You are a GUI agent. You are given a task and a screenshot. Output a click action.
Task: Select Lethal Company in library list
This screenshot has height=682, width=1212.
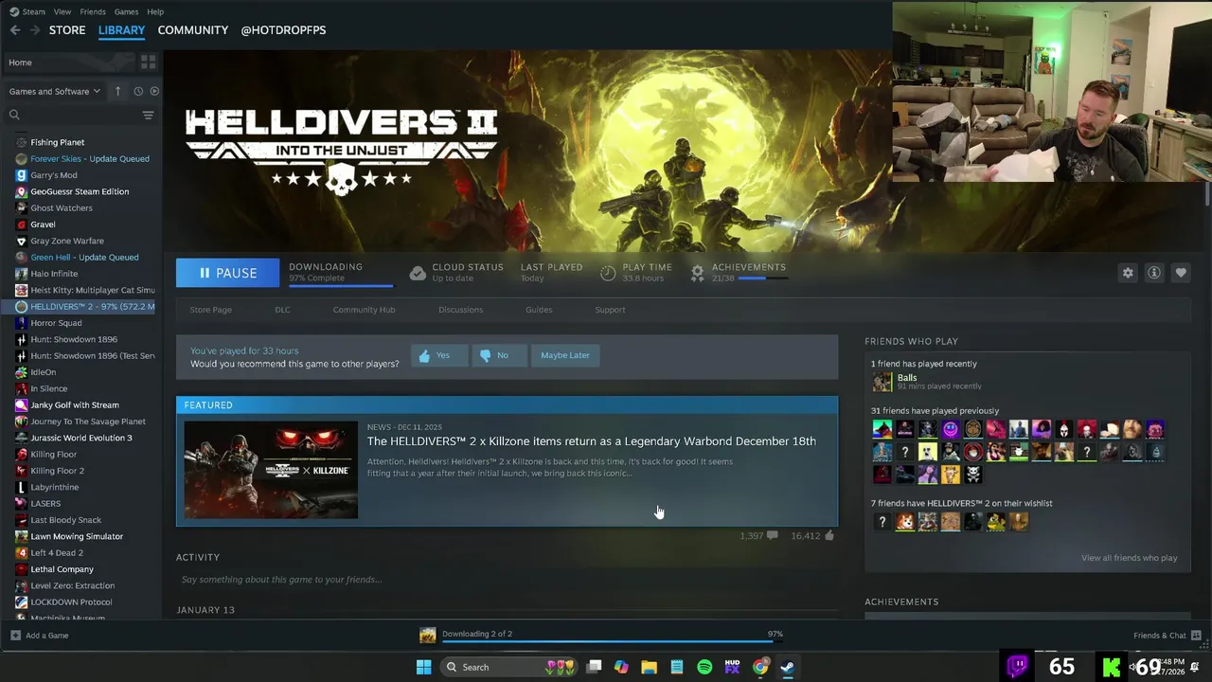[x=62, y=569]
